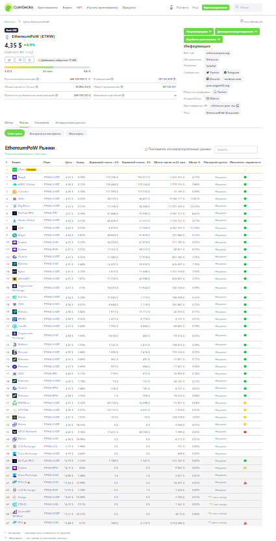
Task: Click the info icon beside Максимальный объем
Action: 123,95
